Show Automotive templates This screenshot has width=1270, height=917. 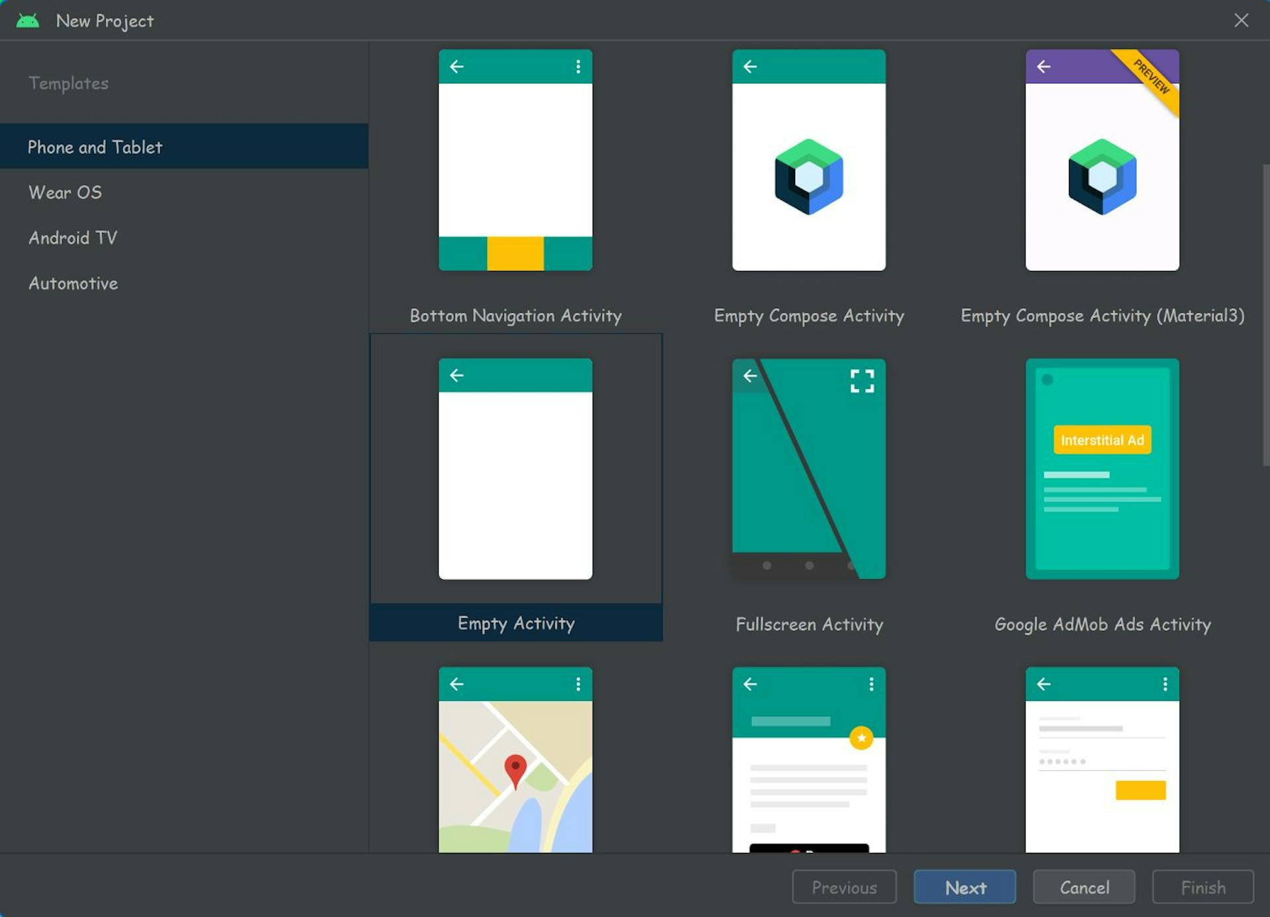(x=73, y=284)
